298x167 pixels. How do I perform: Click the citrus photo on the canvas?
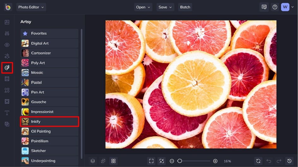click(x=191, y=84)
